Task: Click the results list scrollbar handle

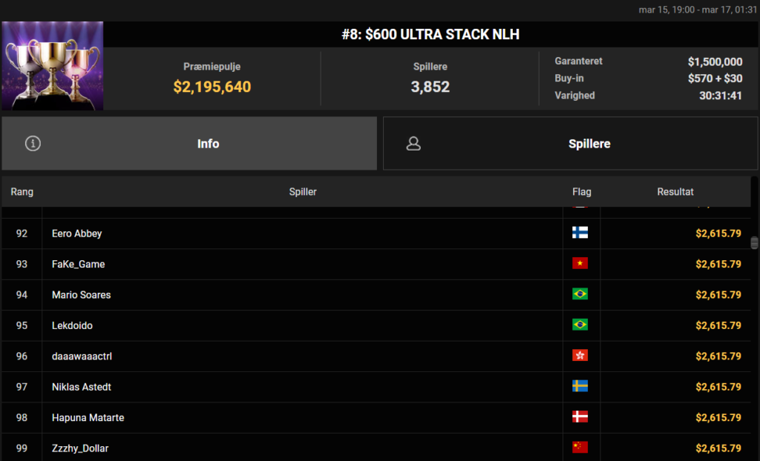Action: [x=754, y=243]
